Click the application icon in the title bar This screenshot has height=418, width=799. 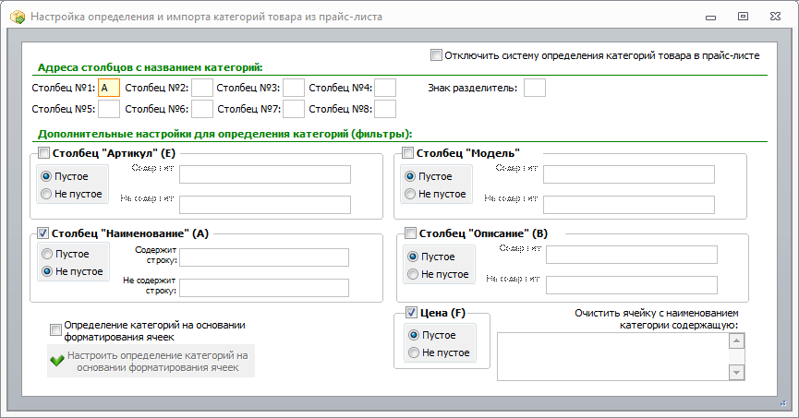pyautogui.click(x=18, y=17)
